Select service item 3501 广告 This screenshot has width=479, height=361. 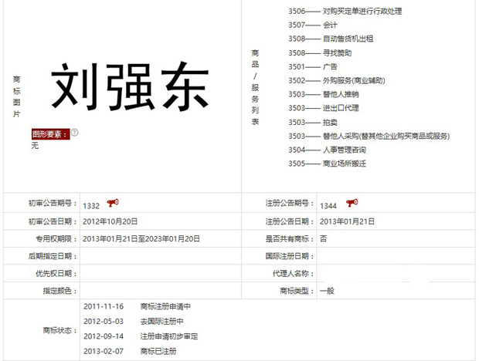tap(313, 67)
